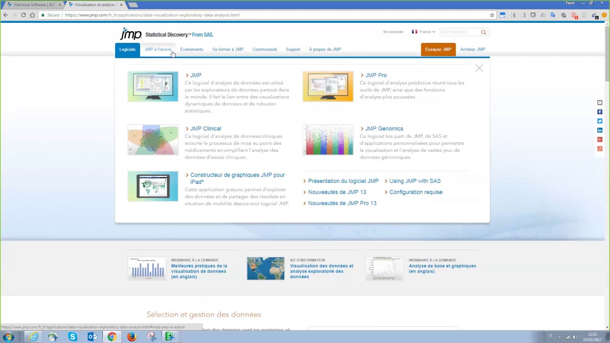Click the network signal icon in tray

tap(567, 337)
